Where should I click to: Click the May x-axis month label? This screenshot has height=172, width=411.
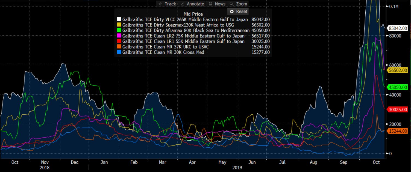click(222, 162)
